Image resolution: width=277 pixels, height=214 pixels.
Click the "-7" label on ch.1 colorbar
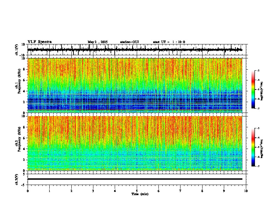click(x=257, y=108)
